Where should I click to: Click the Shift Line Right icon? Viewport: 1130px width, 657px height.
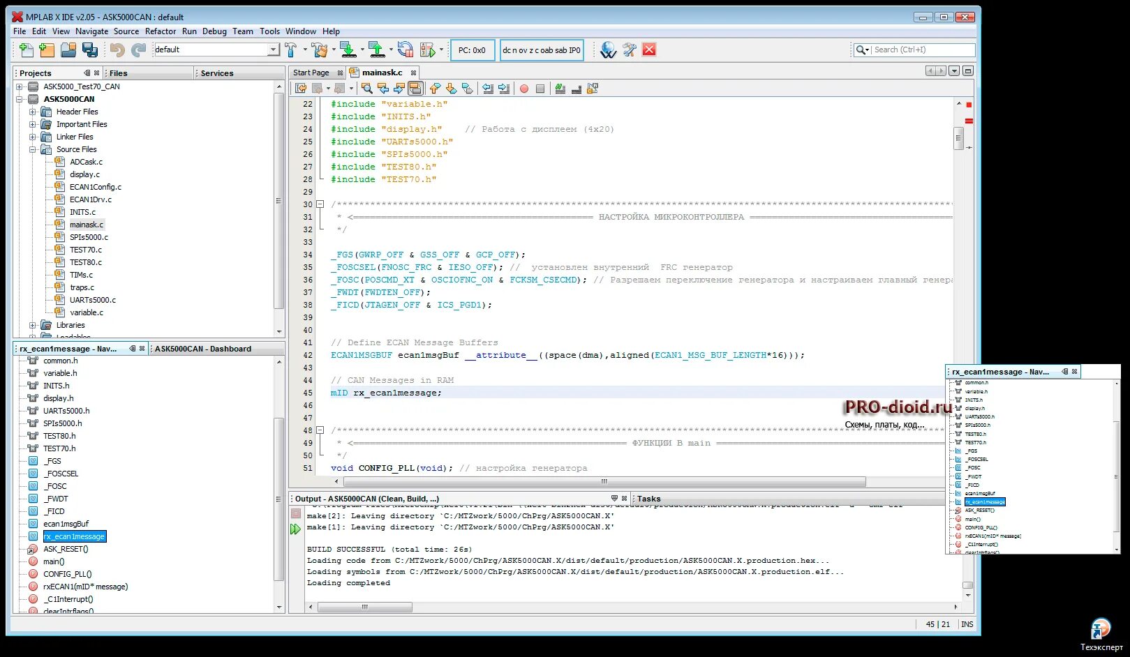click(x=504, y=89)
